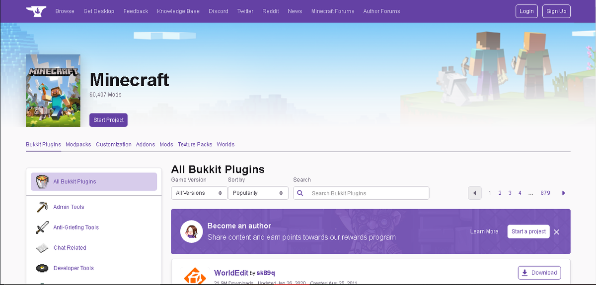Select the Bukkit Plugins tab
596x285 pixels.
[43, 144]
